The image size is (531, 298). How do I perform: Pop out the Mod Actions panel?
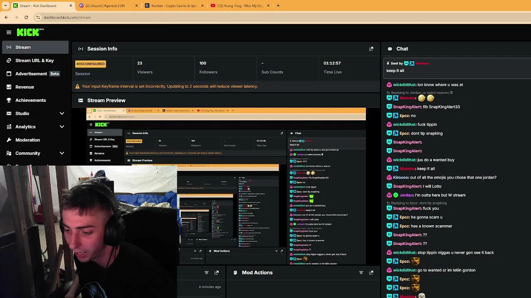[x=371, y=273]
